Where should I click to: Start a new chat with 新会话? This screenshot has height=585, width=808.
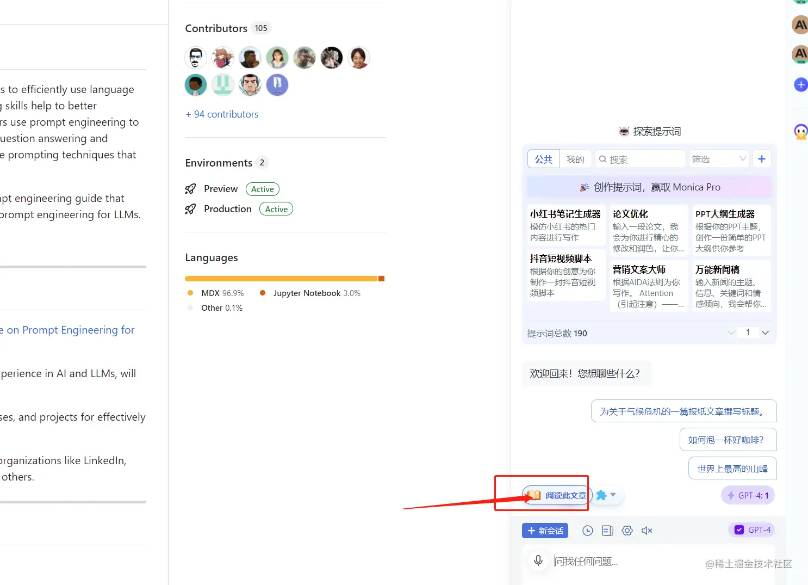[545, 531]
